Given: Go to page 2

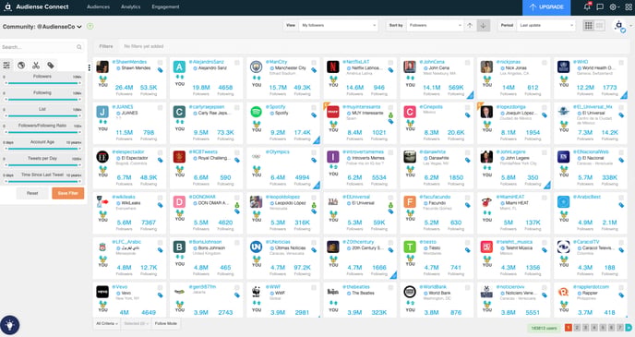Looking at the screenshot, I should tap(577, 327).
